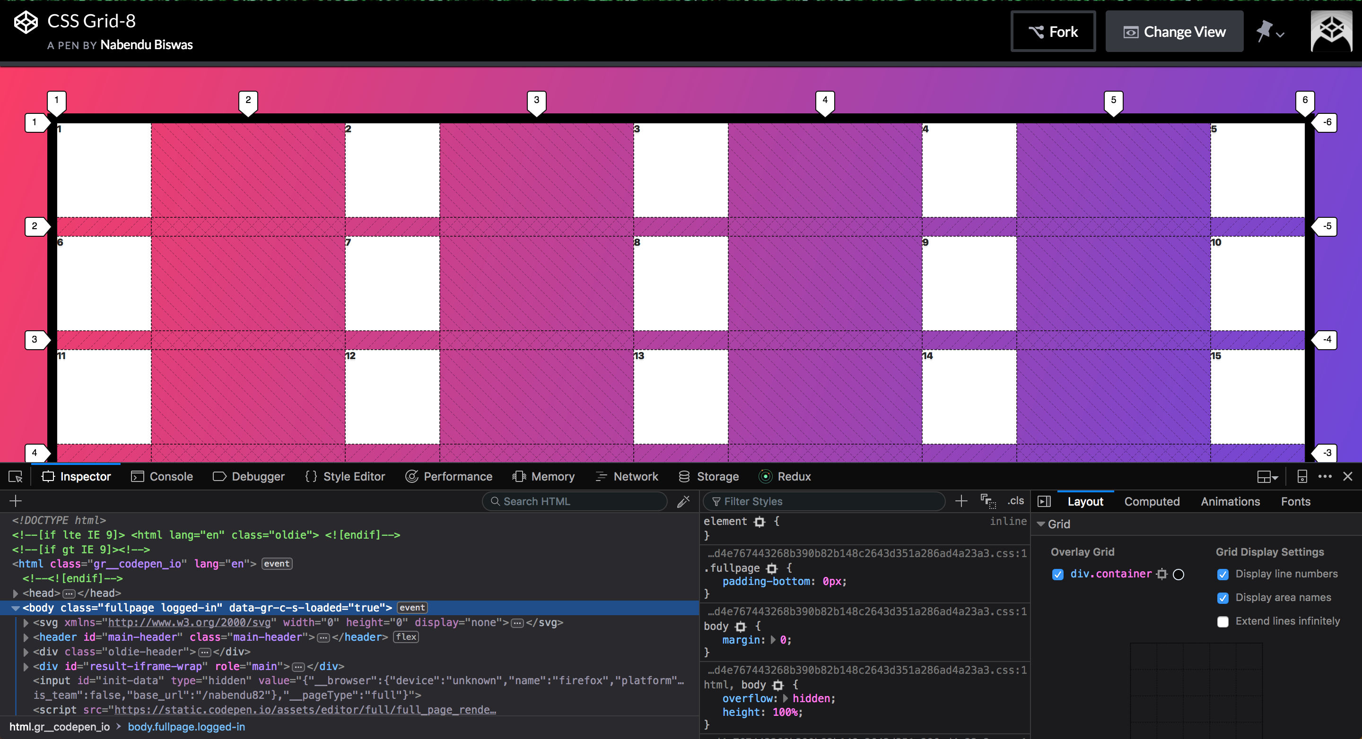Click the eyedropper color picker icon
Viewport: 1362px width, 739px height.
pyautogui.click(x=684, y=501)
